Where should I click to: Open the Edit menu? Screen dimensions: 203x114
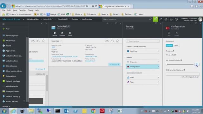(9, 10)
